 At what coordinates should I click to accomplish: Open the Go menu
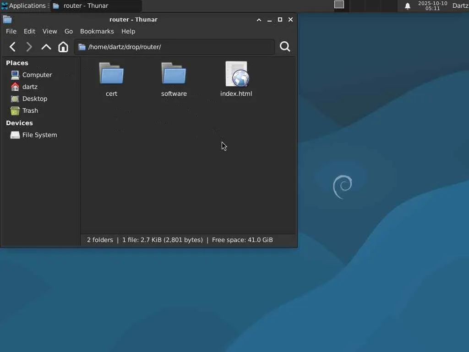(69, 32)
